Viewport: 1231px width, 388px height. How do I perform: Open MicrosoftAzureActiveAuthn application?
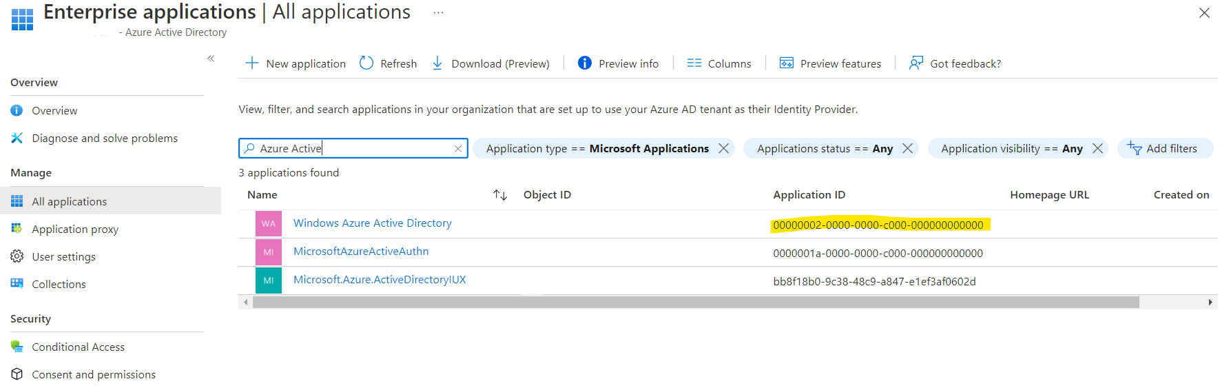tap(361, 252)
